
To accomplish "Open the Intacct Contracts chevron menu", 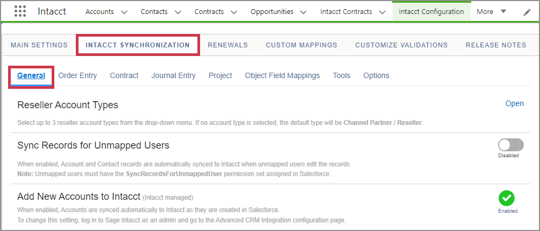I will 382,12.
